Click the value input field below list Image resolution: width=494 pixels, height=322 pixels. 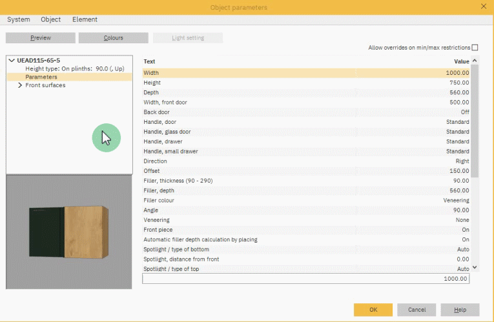click(305, 279)
